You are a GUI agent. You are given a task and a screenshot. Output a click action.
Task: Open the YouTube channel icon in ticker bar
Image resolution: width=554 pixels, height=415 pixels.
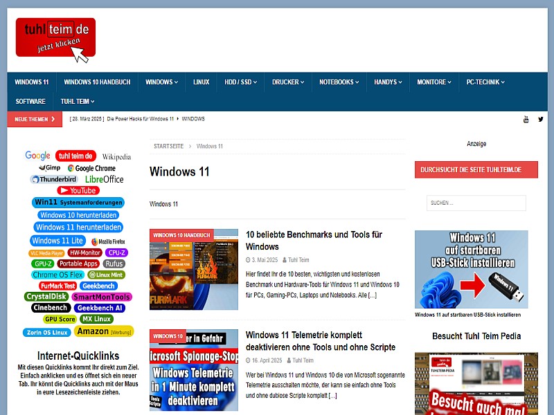click(526, 119)
